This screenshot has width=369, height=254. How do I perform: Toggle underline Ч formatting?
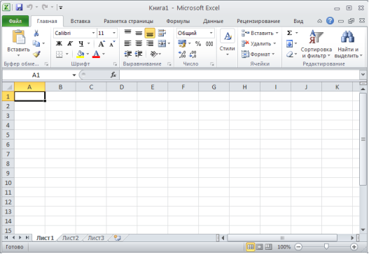81,43
